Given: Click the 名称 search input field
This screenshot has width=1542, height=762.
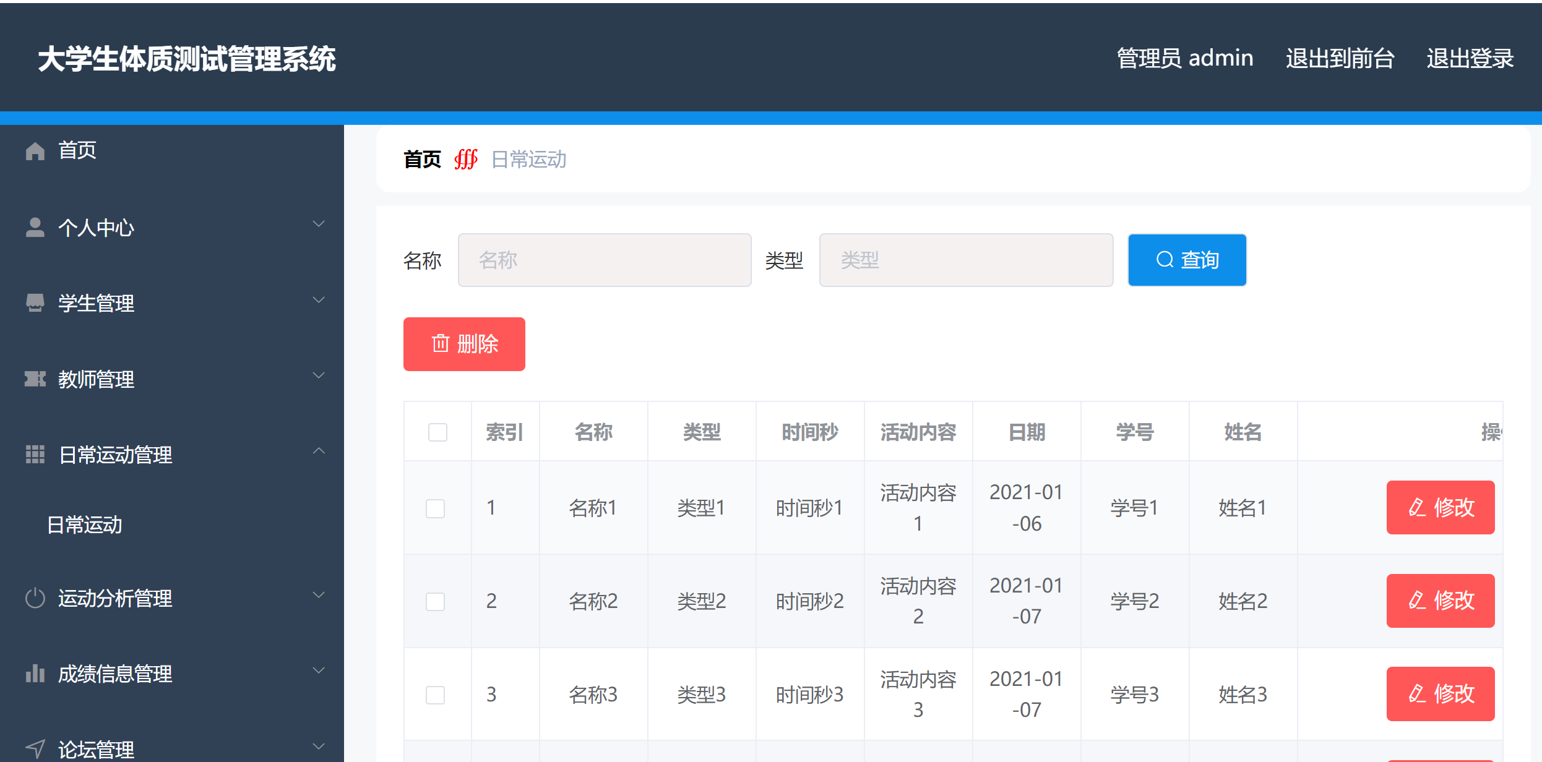Looking at the screenshot, I should tap(604, 260).
